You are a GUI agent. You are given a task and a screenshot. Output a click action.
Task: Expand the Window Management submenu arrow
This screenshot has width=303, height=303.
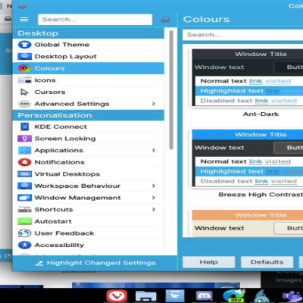[154, 198]
